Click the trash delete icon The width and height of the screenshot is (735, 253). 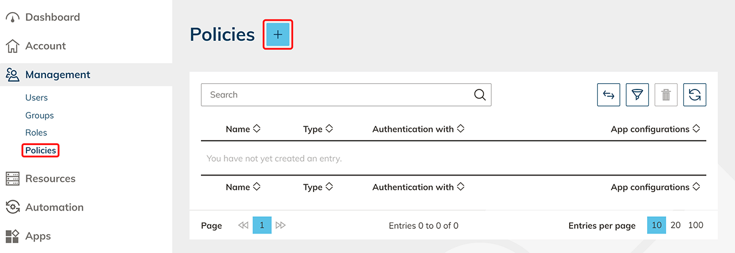point(666,95)
